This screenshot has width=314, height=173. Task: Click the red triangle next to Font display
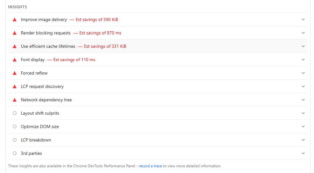pos(15,60)
